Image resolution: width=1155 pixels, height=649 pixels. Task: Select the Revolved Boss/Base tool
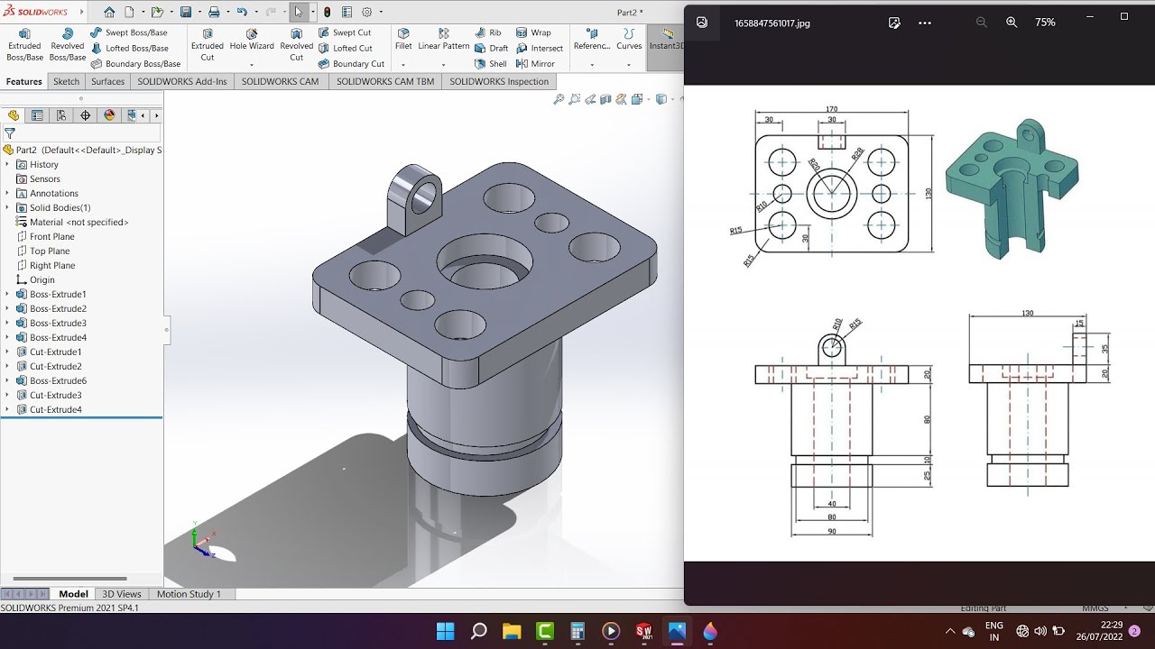click(68, 45)
